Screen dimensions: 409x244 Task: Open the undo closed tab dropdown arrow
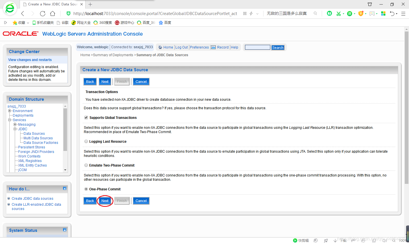pos(397,14)
